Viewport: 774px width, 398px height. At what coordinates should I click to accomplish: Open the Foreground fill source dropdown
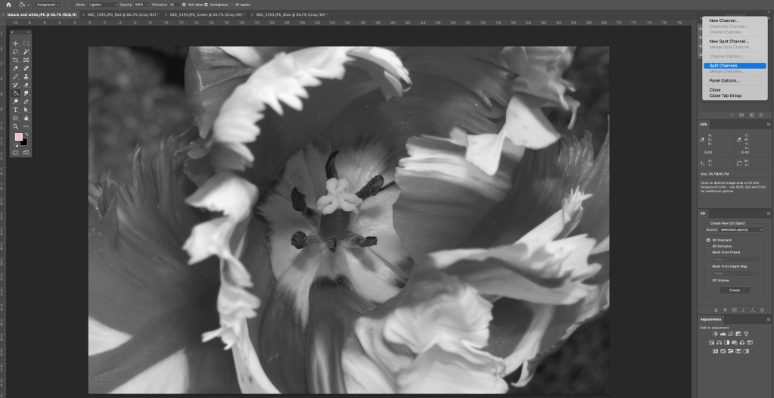click(x=48, y=5)
